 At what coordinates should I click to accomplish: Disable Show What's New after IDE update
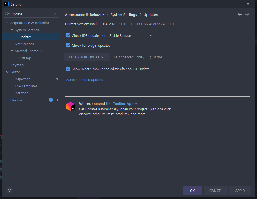point(68,69)
